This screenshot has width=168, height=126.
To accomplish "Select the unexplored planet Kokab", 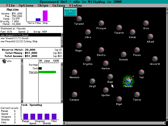I will 133,32.
